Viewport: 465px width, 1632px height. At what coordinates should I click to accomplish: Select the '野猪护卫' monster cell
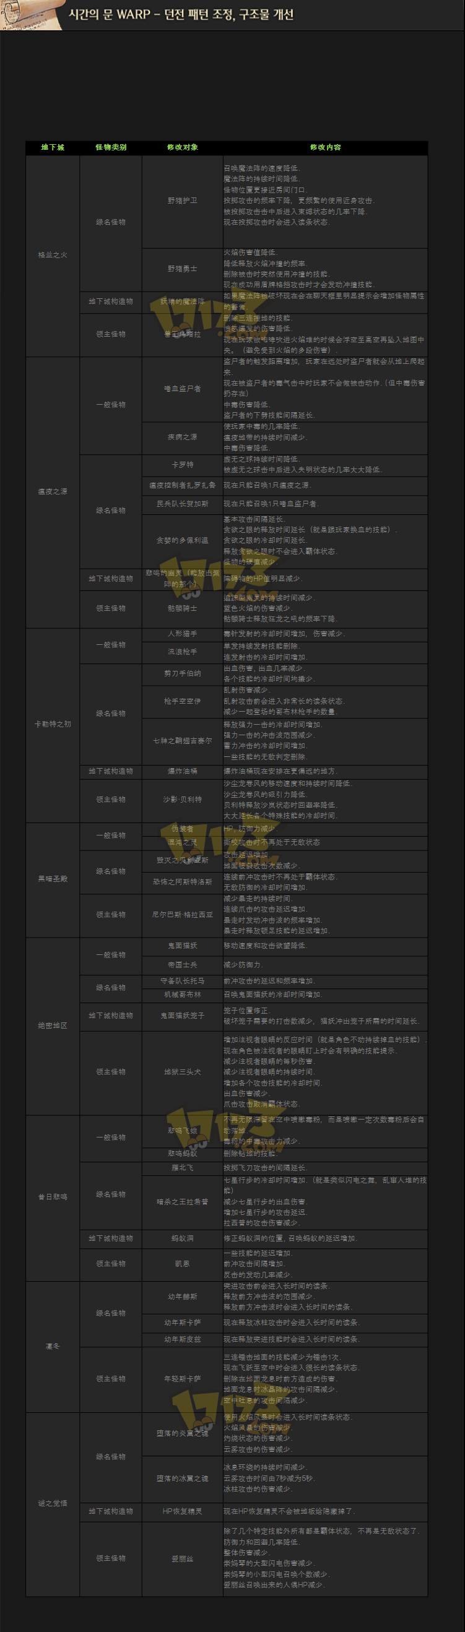click(x=183, y=201)
